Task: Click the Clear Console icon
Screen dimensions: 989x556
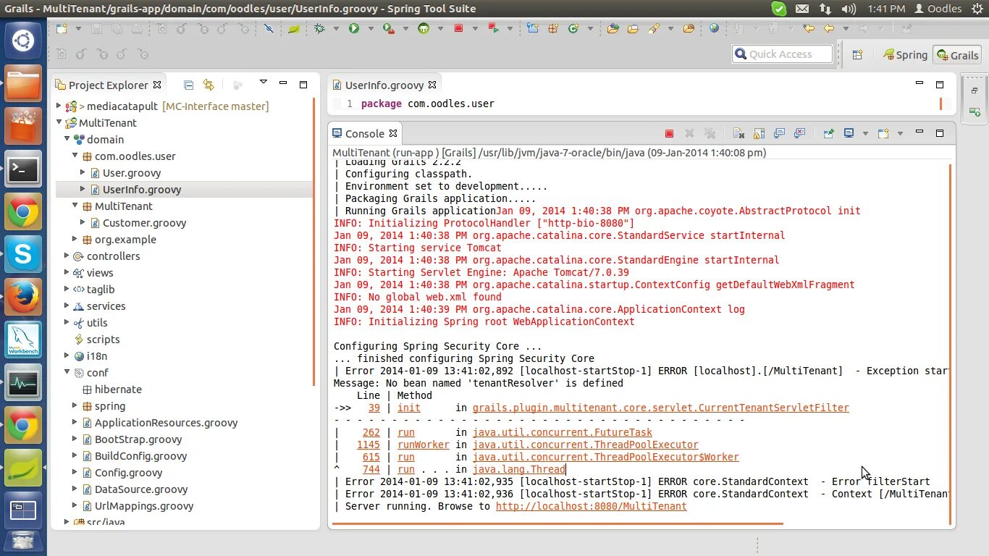Action: (x=738, y=133)
